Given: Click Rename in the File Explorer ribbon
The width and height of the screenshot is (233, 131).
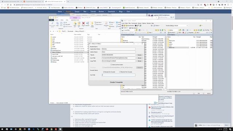Looking at the screenshot, I should [87, 24].
